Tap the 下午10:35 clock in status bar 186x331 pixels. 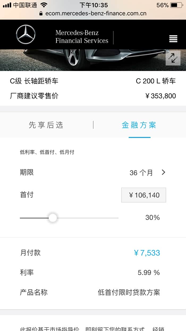[x=94, y=5]
